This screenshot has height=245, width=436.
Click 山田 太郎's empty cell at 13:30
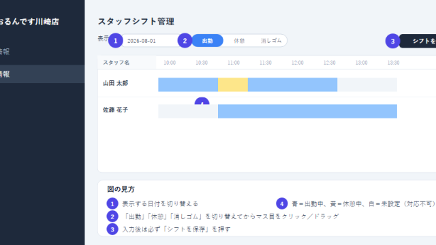tap(382, 84)
